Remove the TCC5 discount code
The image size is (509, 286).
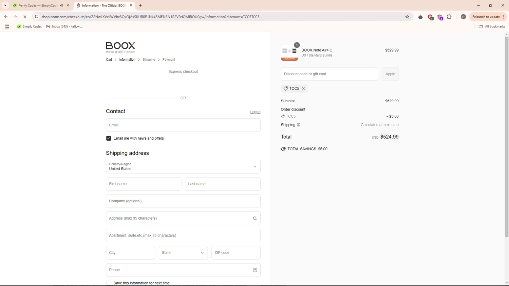(x=303, y=88)
